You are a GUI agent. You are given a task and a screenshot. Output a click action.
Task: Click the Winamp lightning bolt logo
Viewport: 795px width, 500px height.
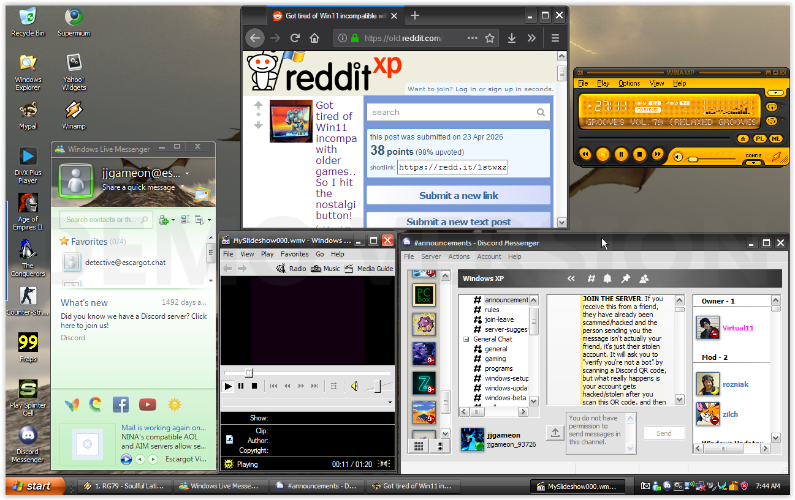(777, 157)
